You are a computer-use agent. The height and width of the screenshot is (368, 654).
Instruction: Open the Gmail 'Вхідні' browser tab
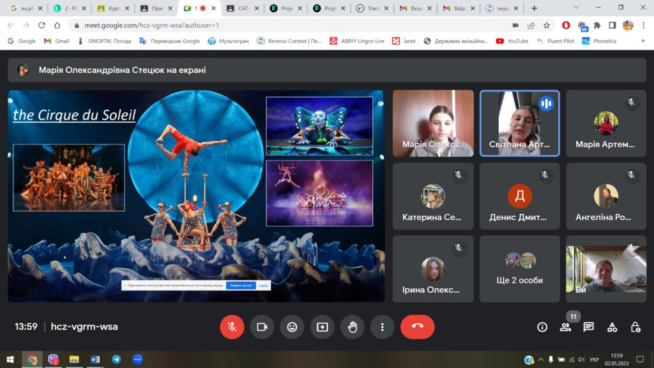[459, 8]
